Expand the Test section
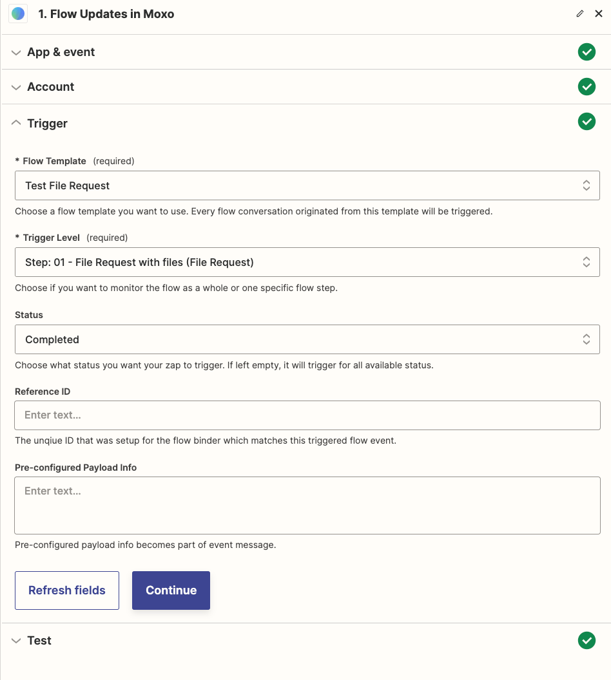 pos(16,641)
